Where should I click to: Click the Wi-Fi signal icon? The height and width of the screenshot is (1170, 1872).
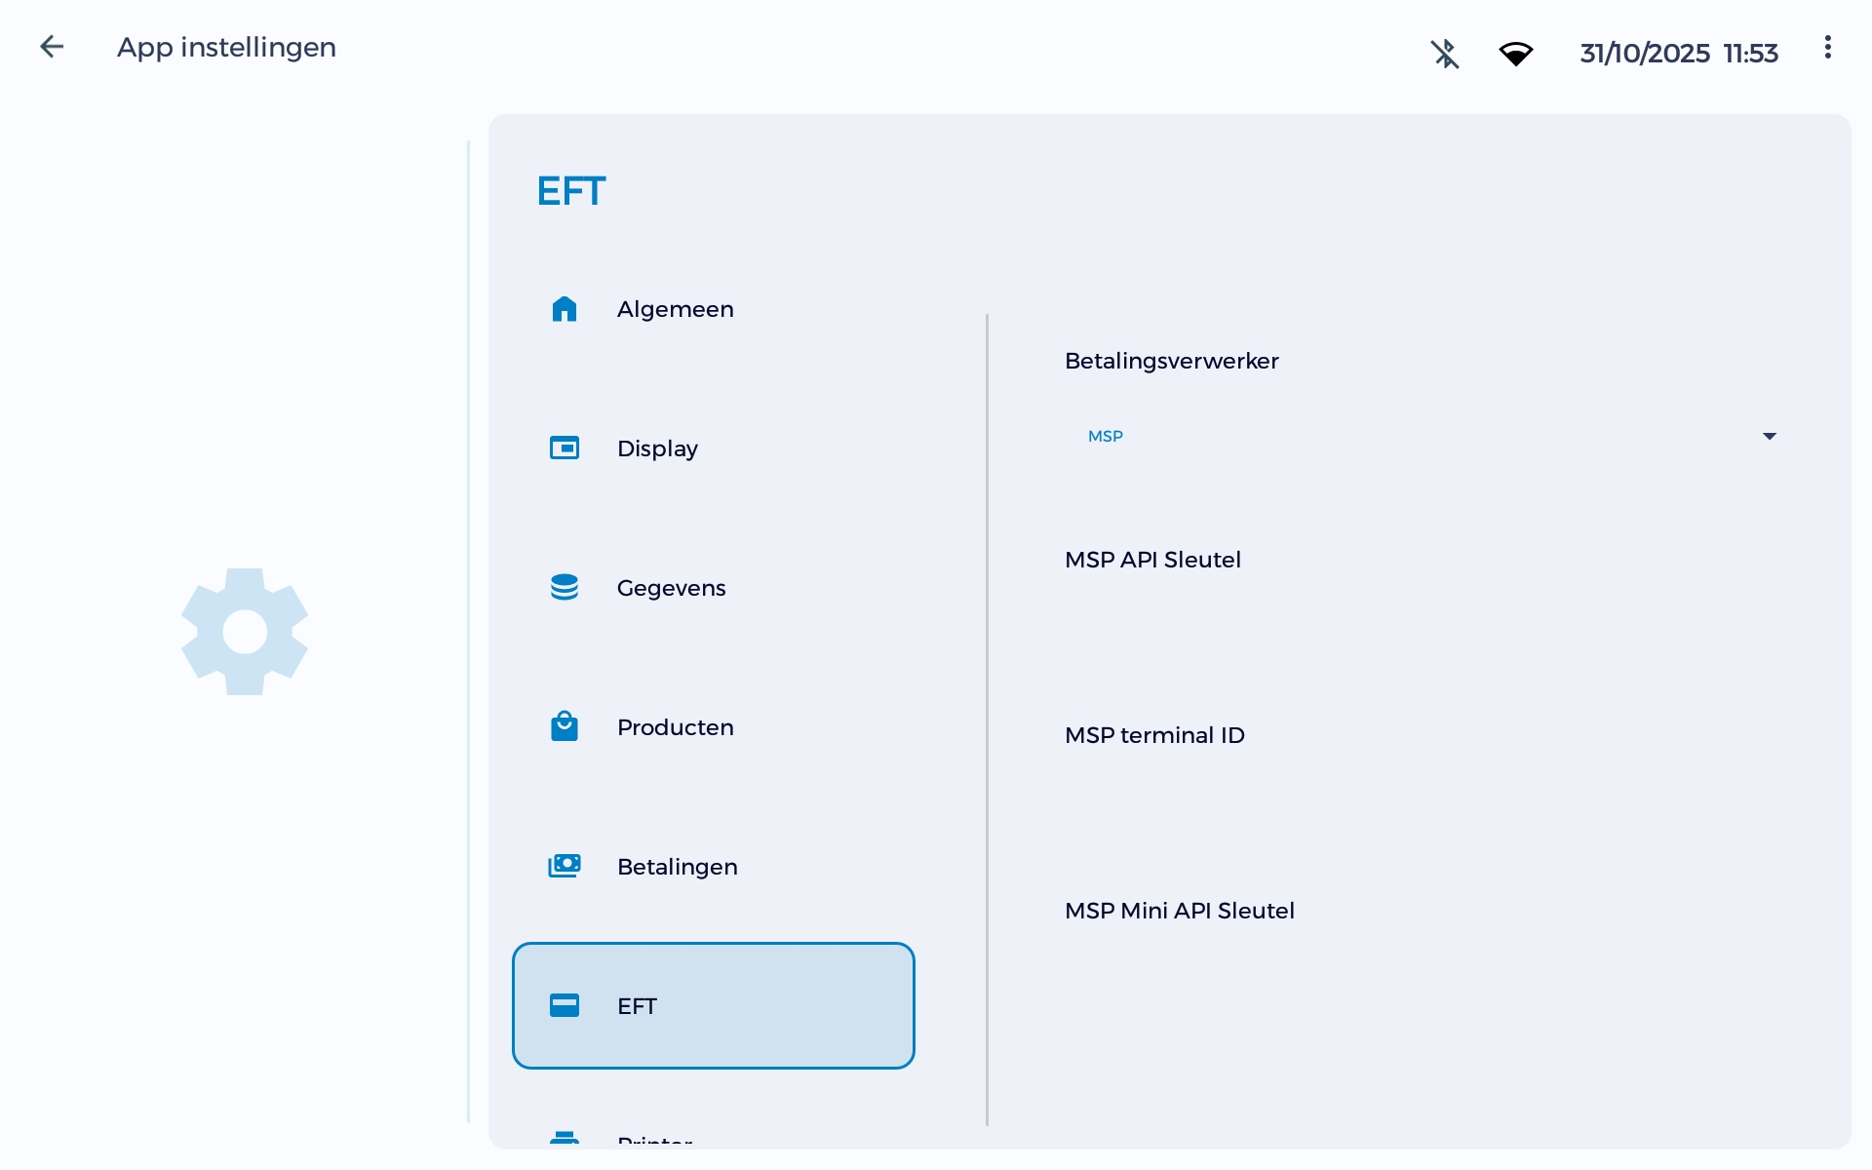point(1515,54)
